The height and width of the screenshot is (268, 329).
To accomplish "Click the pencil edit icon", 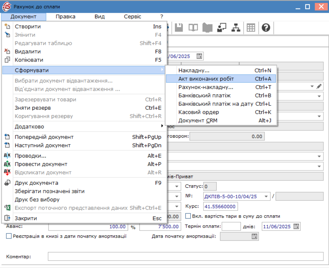I will click(x=319, y=86).
